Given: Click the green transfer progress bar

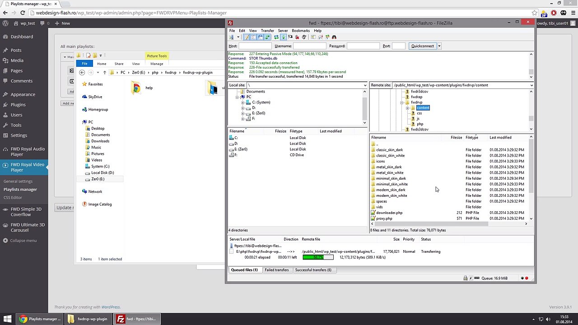Looking at the screenshot, I should tap(318, 257).
